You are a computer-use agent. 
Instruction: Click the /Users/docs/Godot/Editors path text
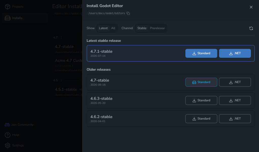tap(106, 13)
